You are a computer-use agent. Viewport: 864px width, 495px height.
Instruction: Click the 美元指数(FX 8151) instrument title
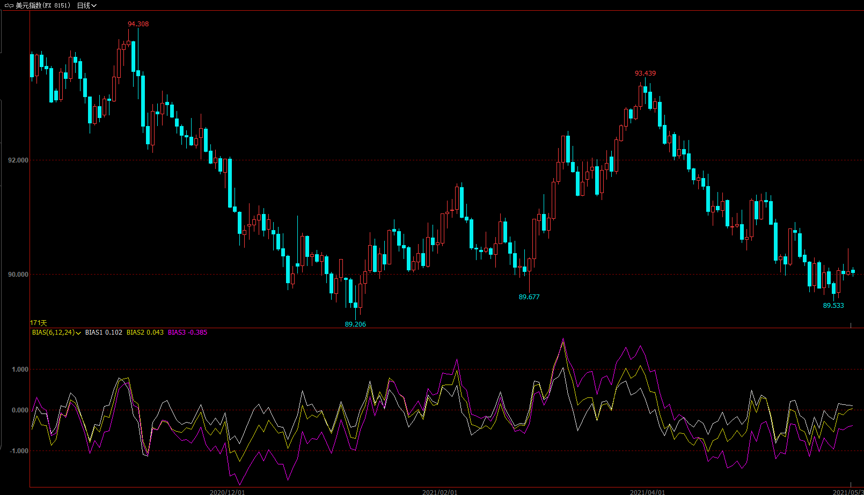[43, 5]
